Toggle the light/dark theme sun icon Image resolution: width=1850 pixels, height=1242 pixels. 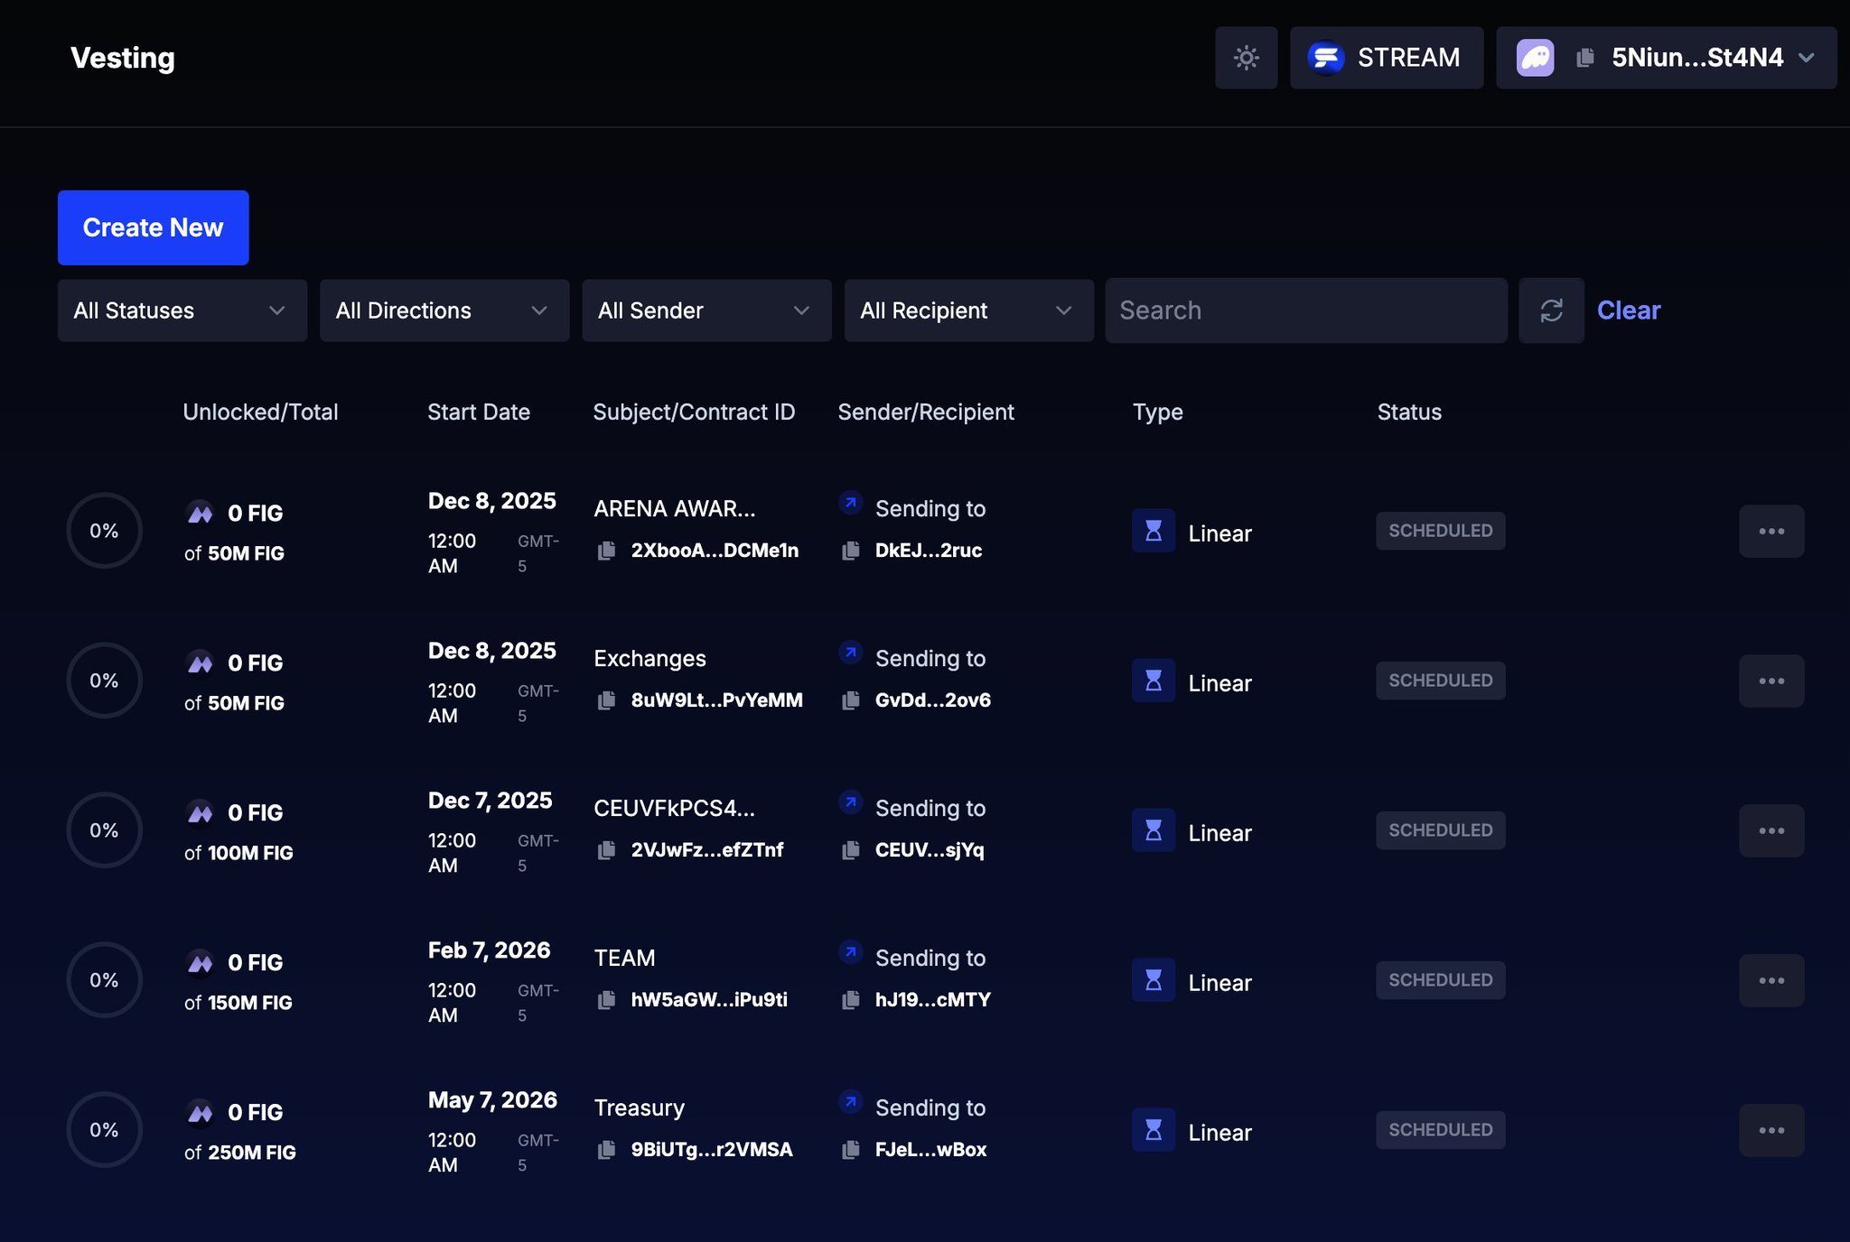click(1246, 58)
